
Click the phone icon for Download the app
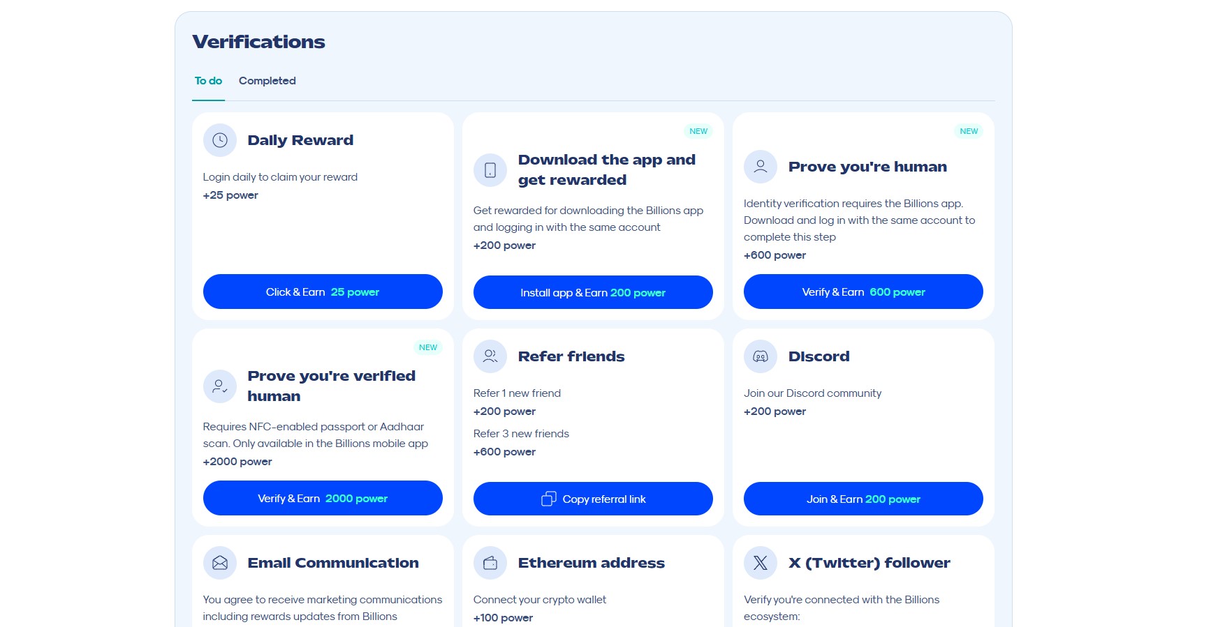click(x=490, y=170)
